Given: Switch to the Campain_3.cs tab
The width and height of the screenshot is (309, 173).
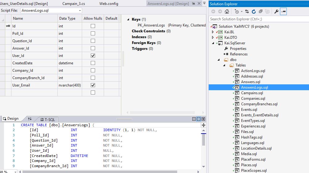Looking at the screenshot, I should (74, 4).
